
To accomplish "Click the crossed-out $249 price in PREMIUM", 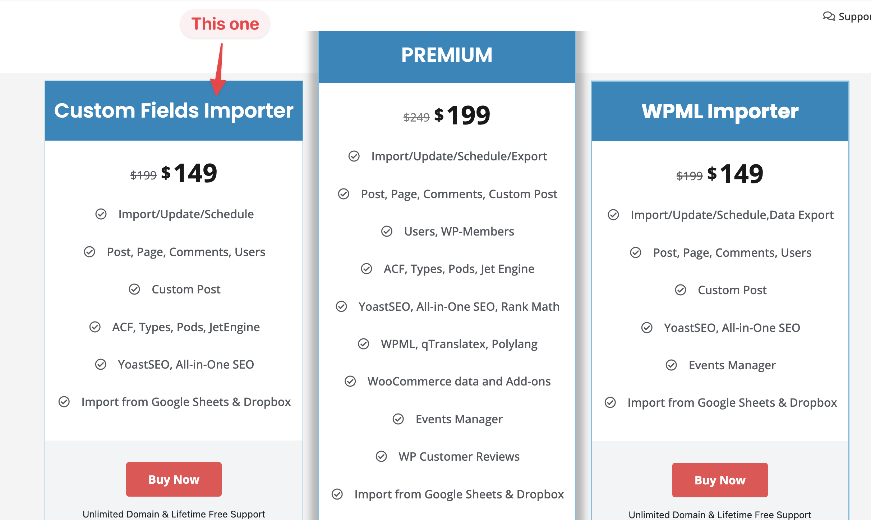I will (x=416, y=116).
